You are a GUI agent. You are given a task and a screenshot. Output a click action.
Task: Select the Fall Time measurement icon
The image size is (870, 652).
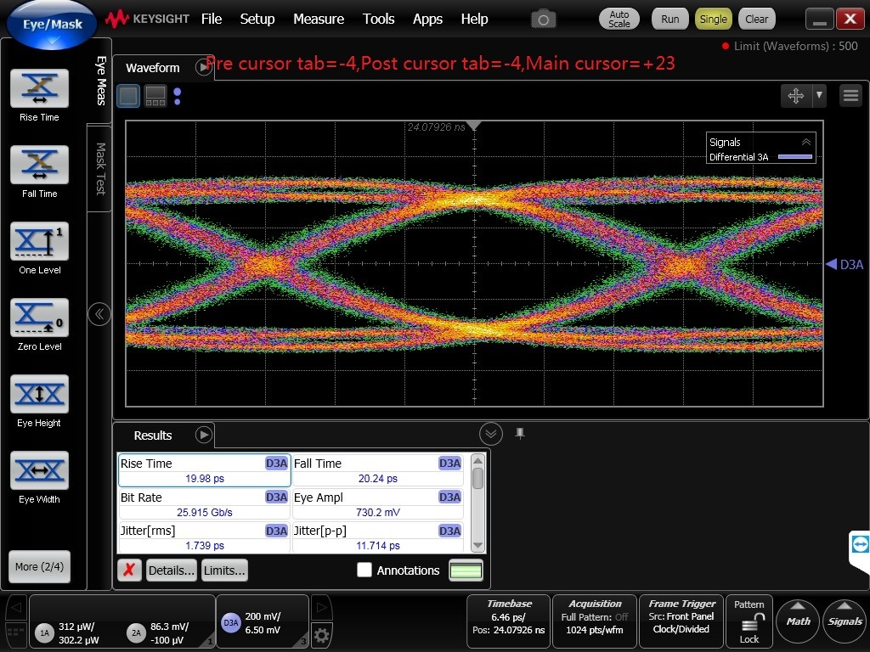[x=39, y=166]
